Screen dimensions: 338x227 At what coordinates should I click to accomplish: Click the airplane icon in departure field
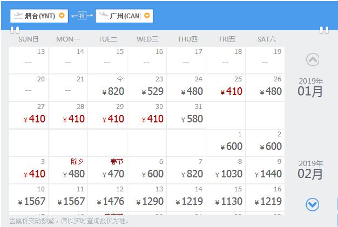tap(18, 16)
